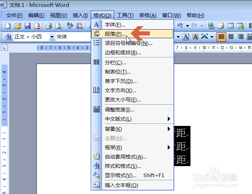Select 项目符号和编号(N)... menu entry
The width and height of the screenshot is (252, 194).
point(132,43)
